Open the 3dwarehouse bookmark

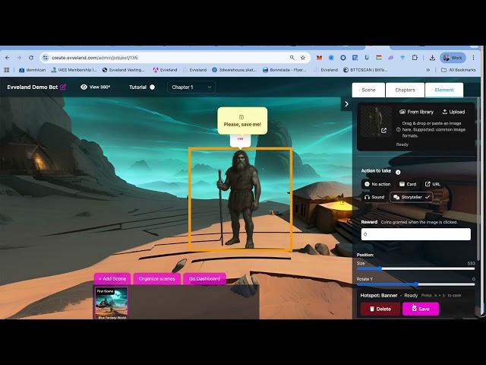pyautogui.click(x=235, y=70)
